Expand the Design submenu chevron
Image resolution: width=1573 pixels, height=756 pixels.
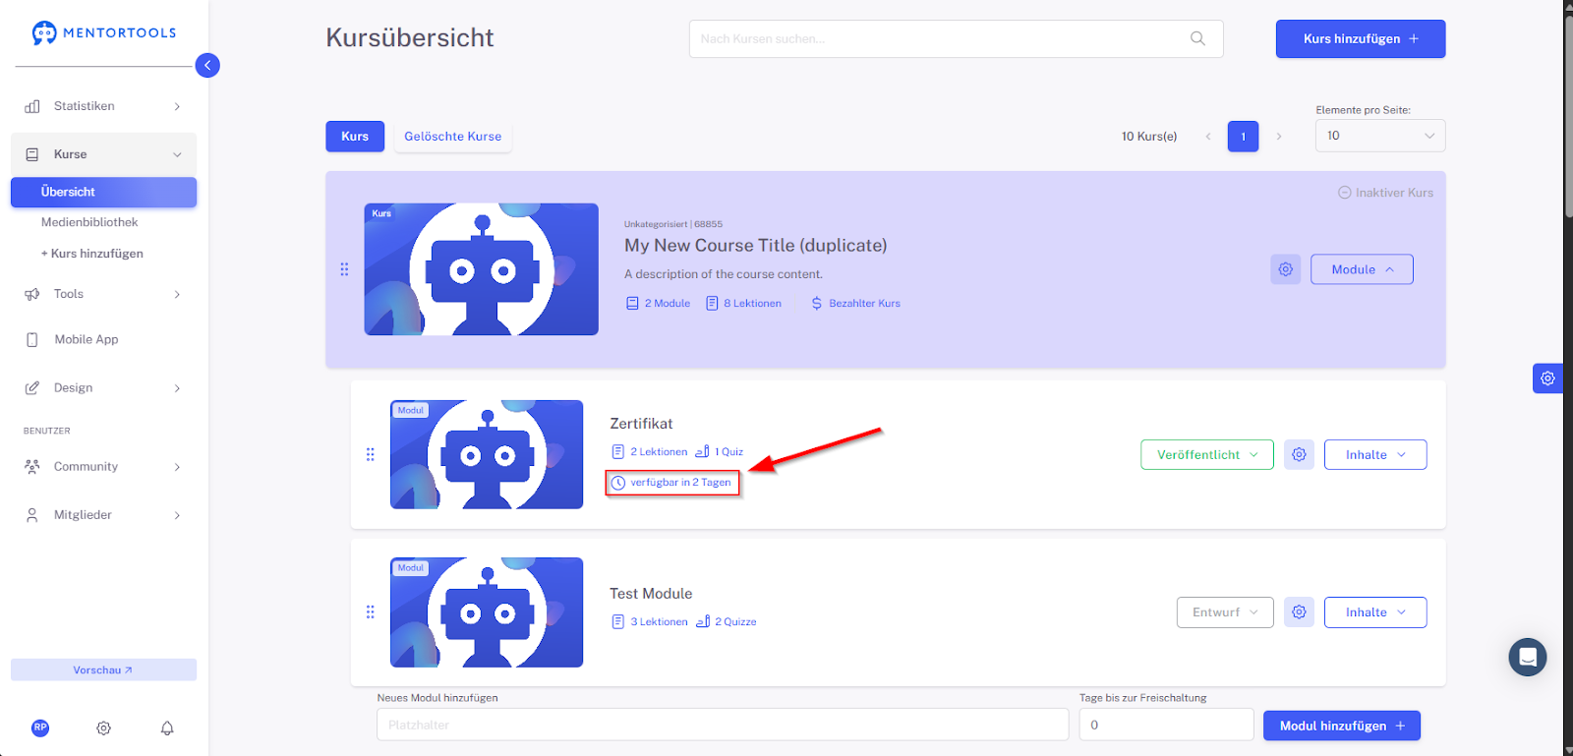coord(177,388)
